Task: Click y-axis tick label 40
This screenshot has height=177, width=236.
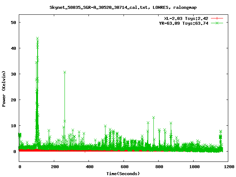Action: [13, 48]
